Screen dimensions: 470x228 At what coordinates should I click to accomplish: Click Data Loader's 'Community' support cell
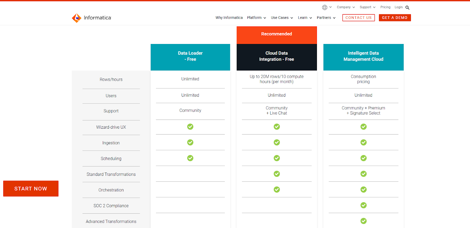coord(190,110)
